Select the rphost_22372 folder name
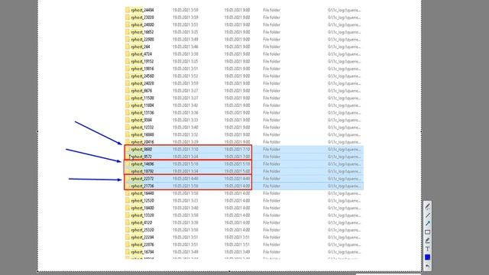The width and height of the screenshot is (489, 275). tap(142, 179)
